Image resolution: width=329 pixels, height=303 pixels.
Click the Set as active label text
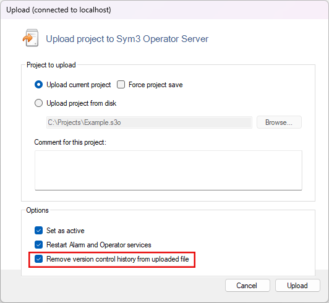(x=66, y=231)
